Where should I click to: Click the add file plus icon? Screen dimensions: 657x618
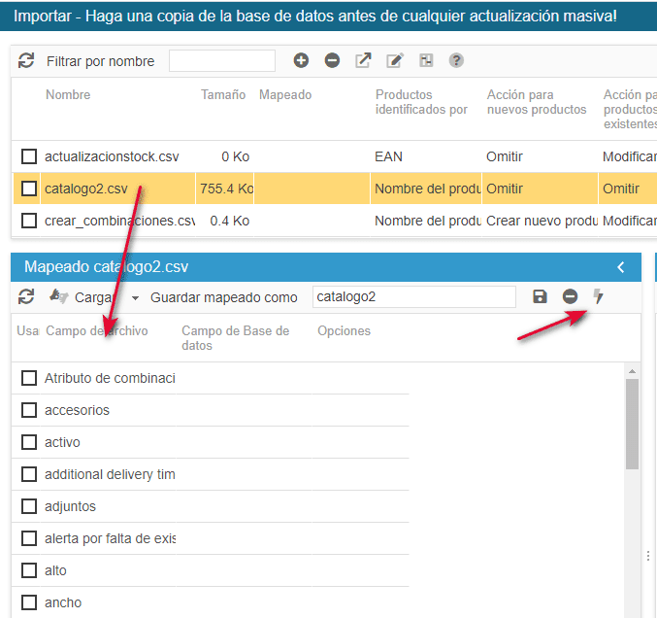(x=301, y=61)
